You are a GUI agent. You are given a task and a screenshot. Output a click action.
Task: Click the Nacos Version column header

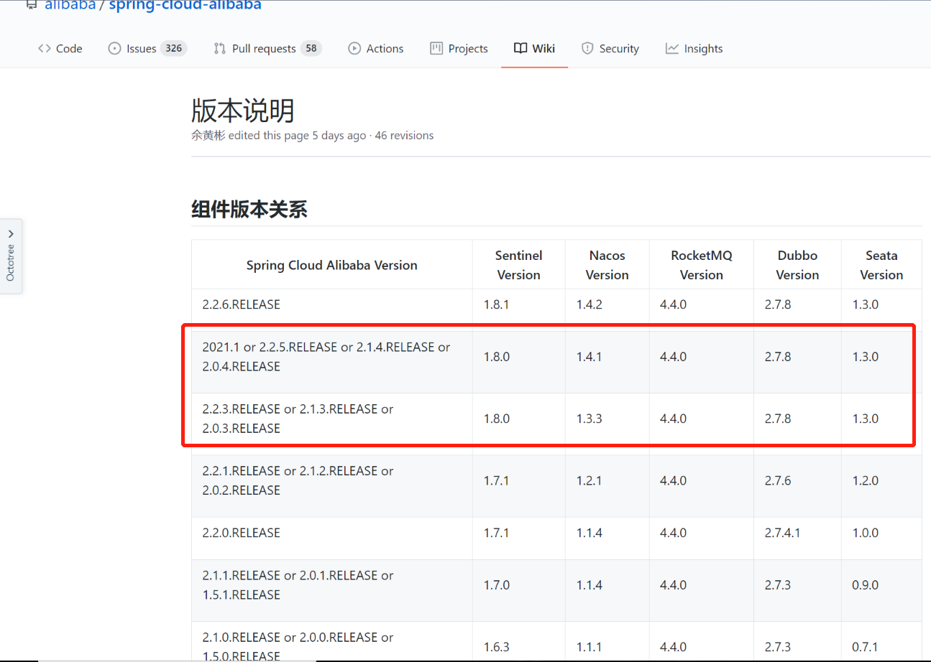click(x=607, y=265)
